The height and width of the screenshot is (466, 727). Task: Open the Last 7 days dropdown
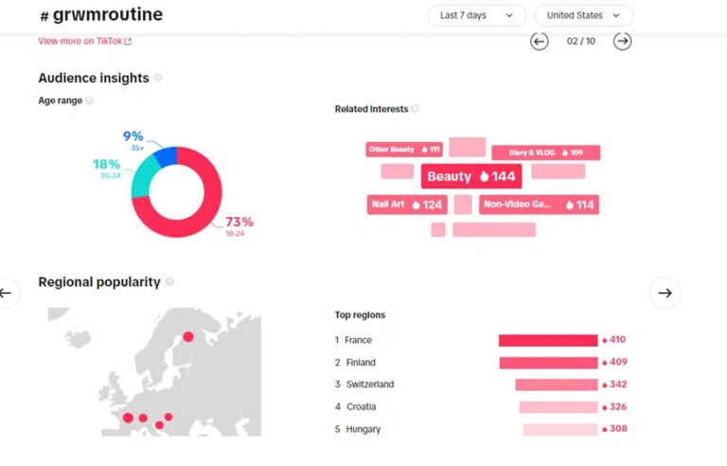[476, 15]
